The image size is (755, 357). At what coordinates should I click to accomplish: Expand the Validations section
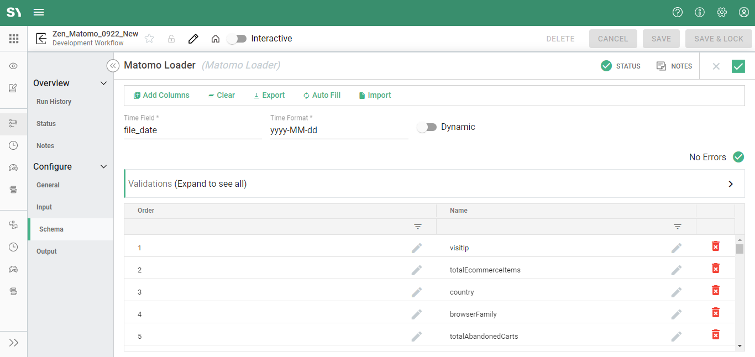coord(730,184)
